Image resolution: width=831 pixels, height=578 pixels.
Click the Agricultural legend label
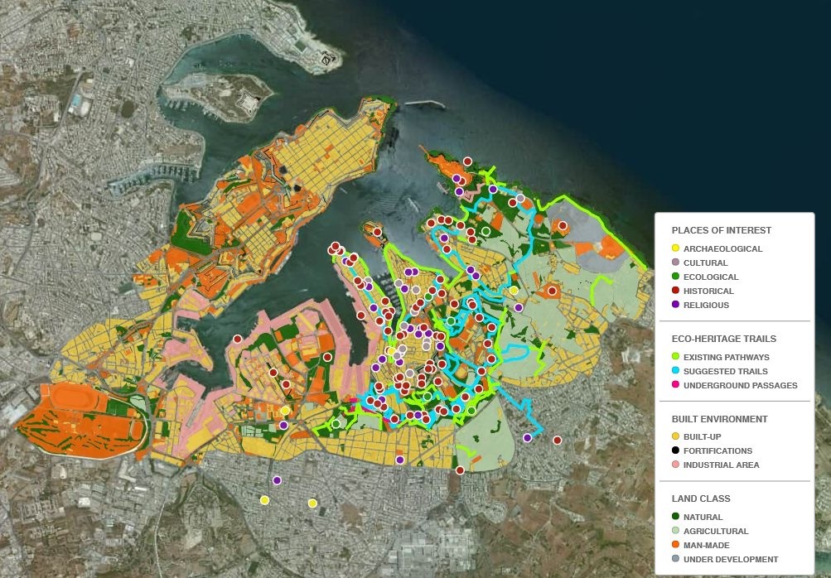pyautogui.click(x=715, y=531)
